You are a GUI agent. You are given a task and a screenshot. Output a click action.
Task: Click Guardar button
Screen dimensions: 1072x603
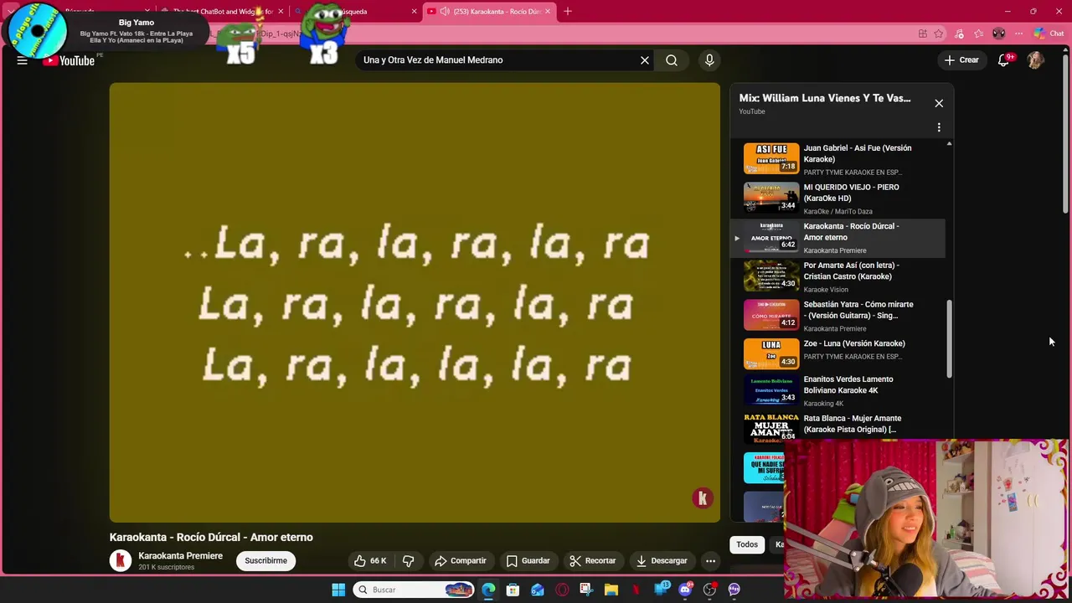point(528,561)
